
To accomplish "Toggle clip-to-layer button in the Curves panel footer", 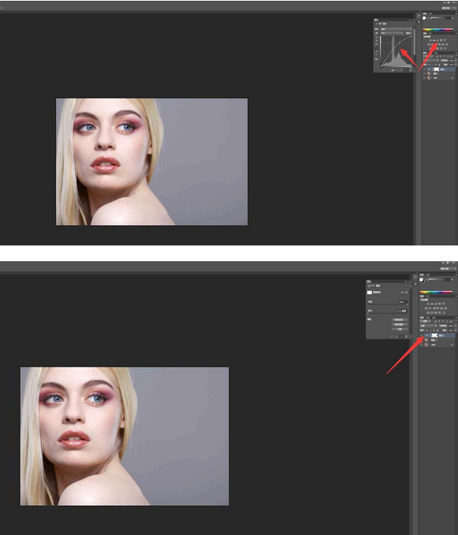I will point(393,70).
